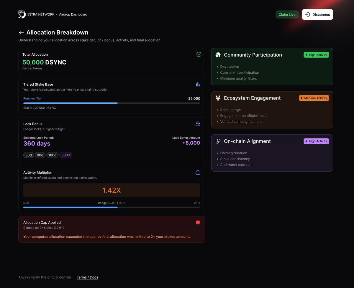354x288 pixels.
Task: Click the Account age list item
Action: pyautogui.click(x=230, y=110)
